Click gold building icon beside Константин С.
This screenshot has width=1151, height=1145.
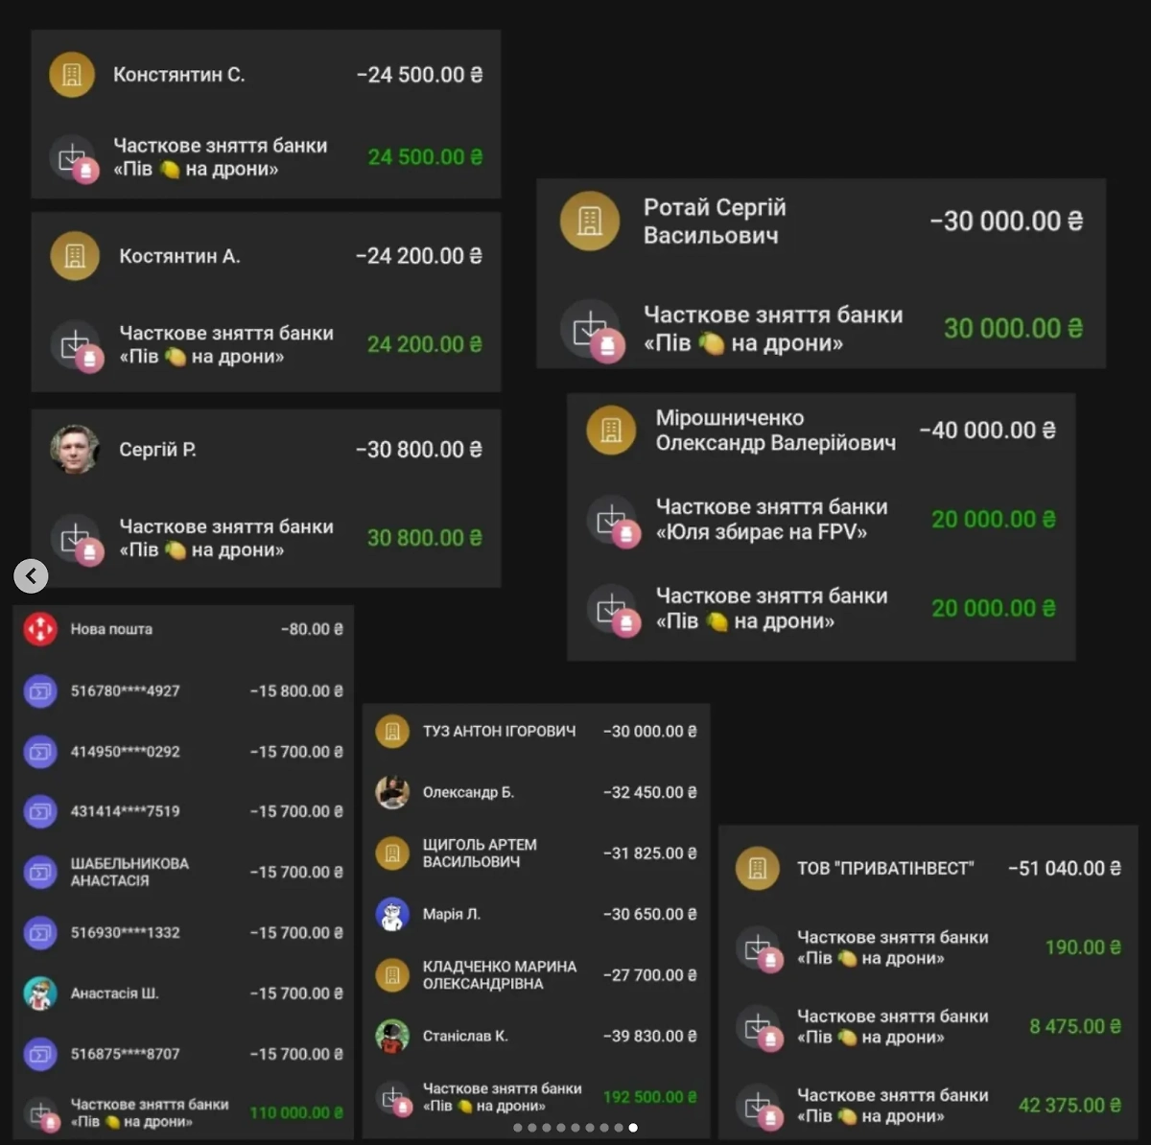pos(72,75)
